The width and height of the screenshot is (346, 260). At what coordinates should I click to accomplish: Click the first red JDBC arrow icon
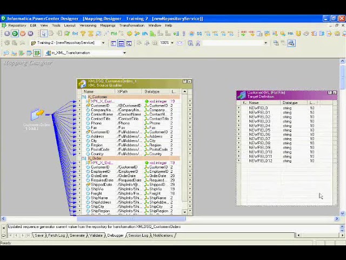pos(244,34)
